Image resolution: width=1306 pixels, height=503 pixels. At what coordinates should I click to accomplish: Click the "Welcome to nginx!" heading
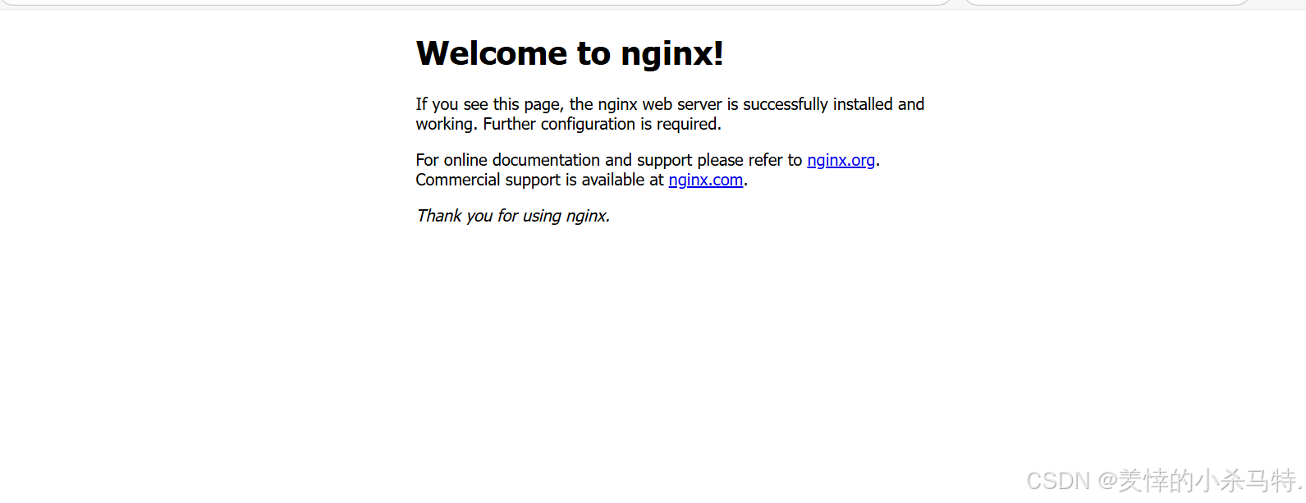tap(570, 53)
